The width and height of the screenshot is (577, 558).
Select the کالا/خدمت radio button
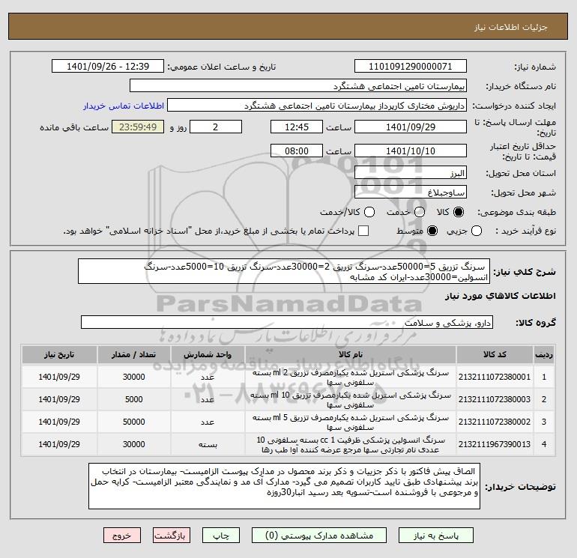(369, 212)
